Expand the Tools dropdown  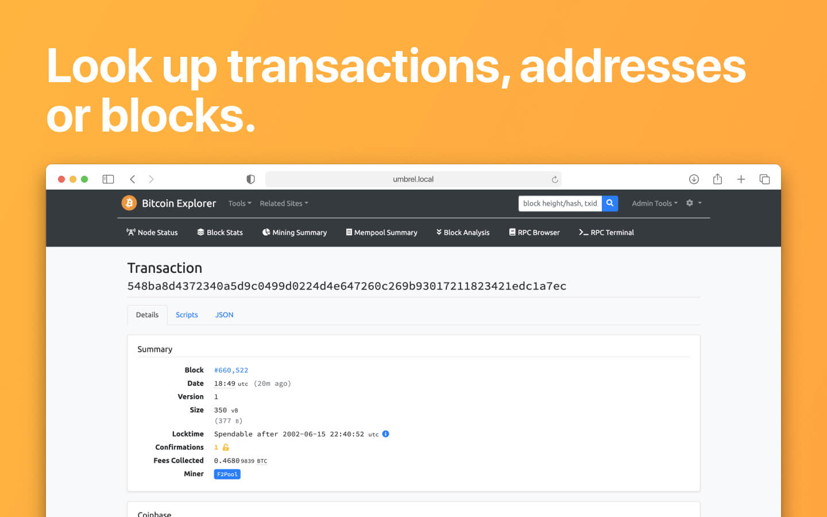point(239,203)
